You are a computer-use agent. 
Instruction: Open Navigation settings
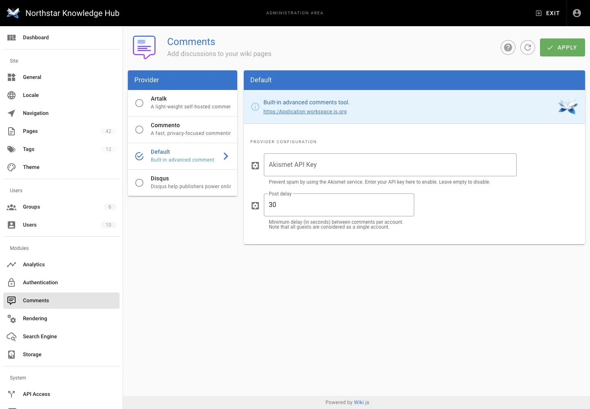(x=61, y=113)
